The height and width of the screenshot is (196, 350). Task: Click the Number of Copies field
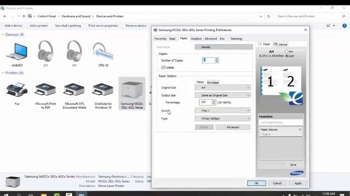pyautogui.click(x=208, y=60)
